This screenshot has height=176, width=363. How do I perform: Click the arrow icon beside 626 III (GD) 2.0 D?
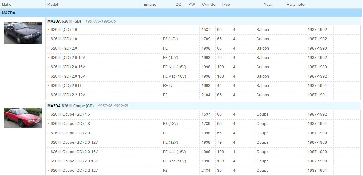click(48, 85)
